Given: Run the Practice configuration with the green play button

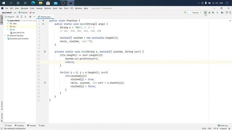Looking at the screenshot, I should tap(206, 13).
